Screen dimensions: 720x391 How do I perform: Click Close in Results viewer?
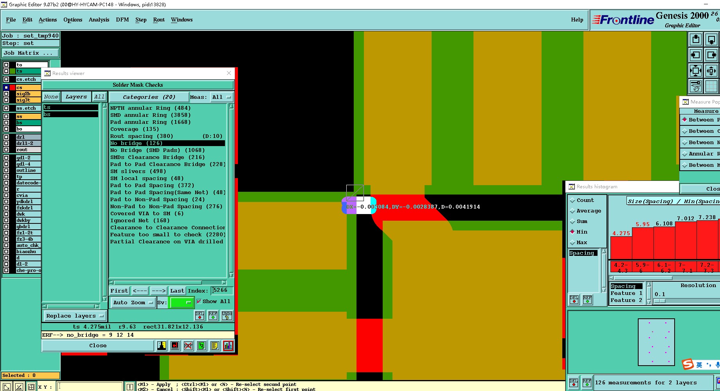point(98,346)
